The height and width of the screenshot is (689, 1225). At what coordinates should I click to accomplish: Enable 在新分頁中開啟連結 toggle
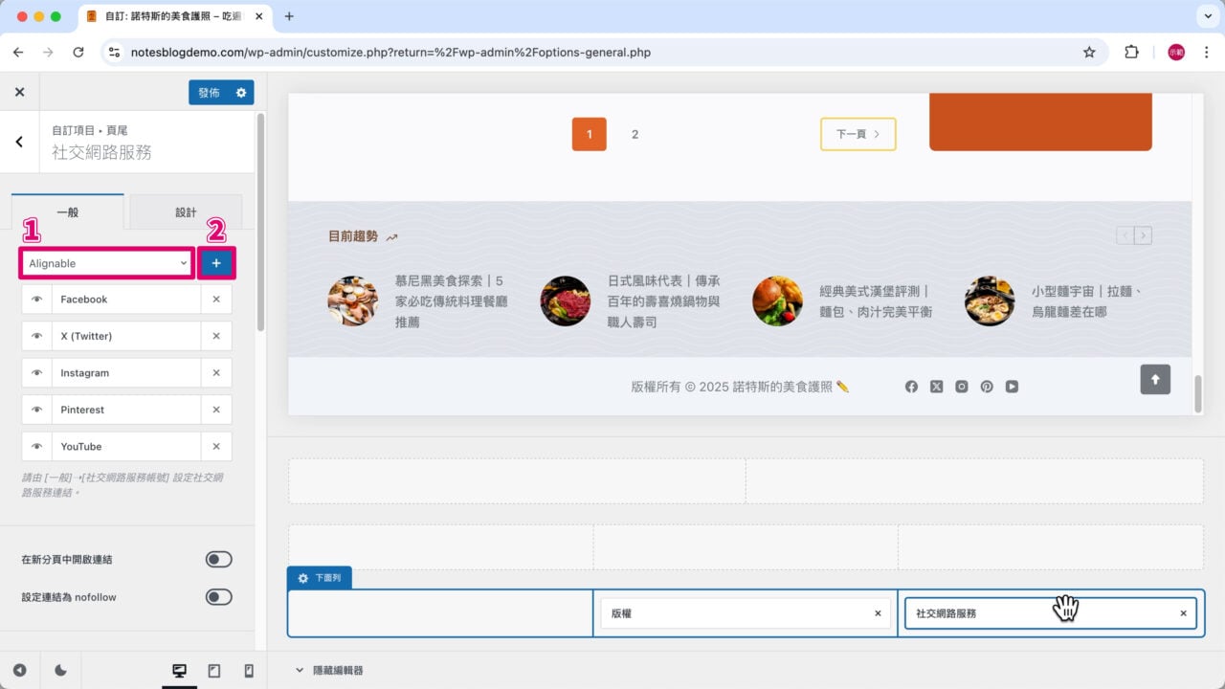[x=218, y=559]
